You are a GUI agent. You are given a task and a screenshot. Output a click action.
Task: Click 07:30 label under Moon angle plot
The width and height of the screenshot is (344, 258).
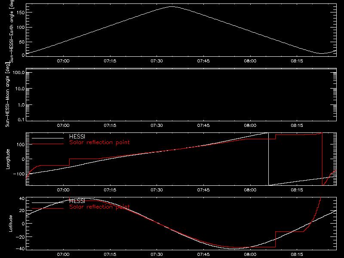pyautogui.click(x=157, y=126)
